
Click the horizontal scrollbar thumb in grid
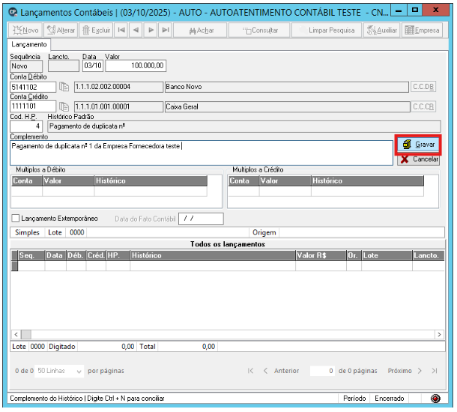pos(26,334)
